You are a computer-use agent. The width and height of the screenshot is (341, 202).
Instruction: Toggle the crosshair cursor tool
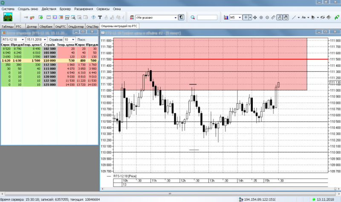pyautogui.click(x=246, y=17)
